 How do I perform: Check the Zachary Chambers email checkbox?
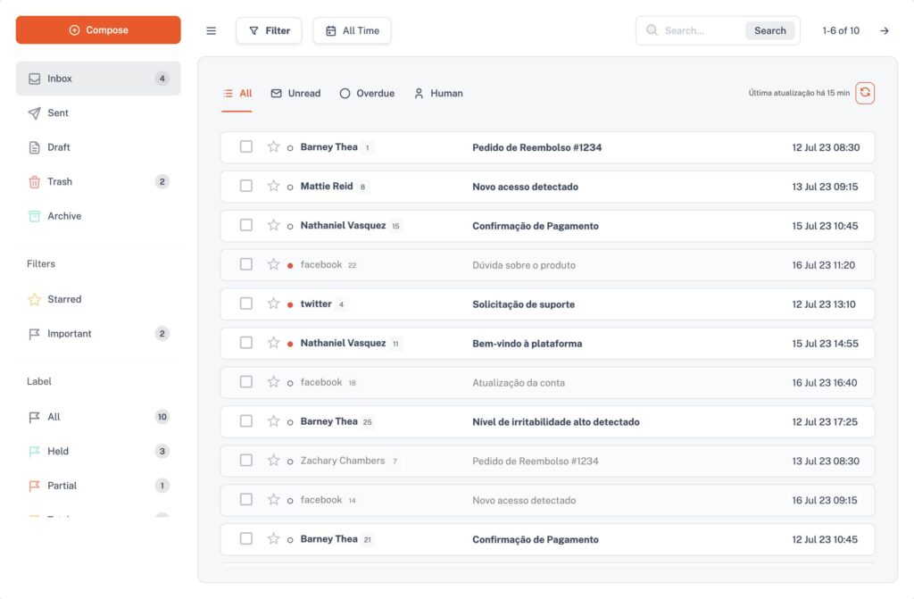[x=246, y=461]
